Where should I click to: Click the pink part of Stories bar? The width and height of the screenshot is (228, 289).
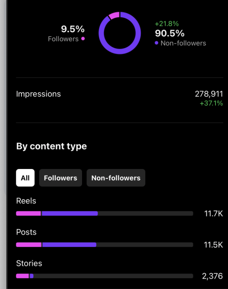pos(23,276)
